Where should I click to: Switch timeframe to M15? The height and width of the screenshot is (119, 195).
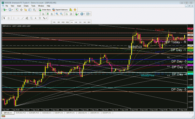pos(63,22)
